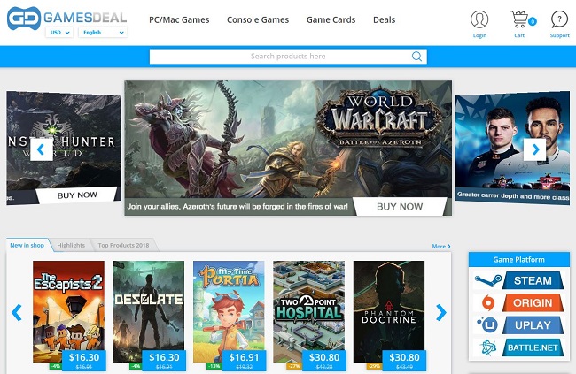
Task: Click the Game Platform header
Action: point(518,260)
